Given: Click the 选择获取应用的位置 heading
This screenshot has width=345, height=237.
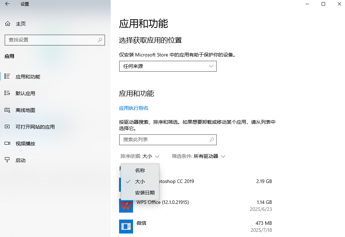Looking at the screenshot, I should click(x=151, y=40).
